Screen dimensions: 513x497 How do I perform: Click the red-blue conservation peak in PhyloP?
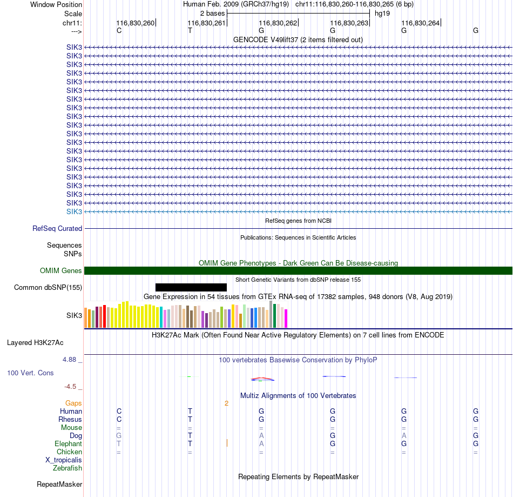pyautogui.click(x=263, y=379)
